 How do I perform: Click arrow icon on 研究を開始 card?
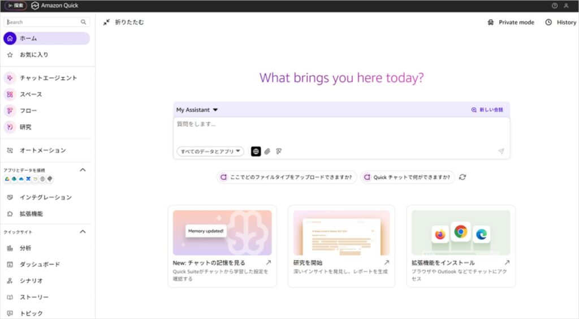[387, 262]
